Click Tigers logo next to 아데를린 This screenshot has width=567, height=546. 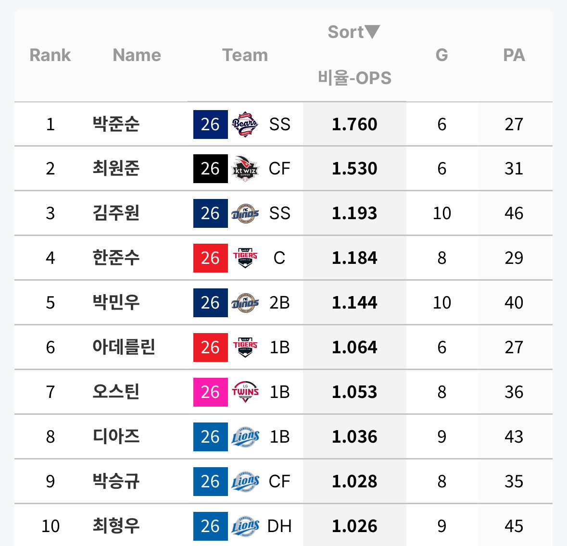(x=245, y=347)
